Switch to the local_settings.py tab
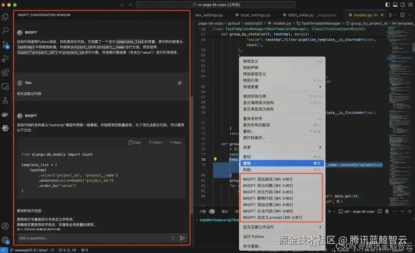The height and width of the screenshot is (253, 415). tap(254, 15)
